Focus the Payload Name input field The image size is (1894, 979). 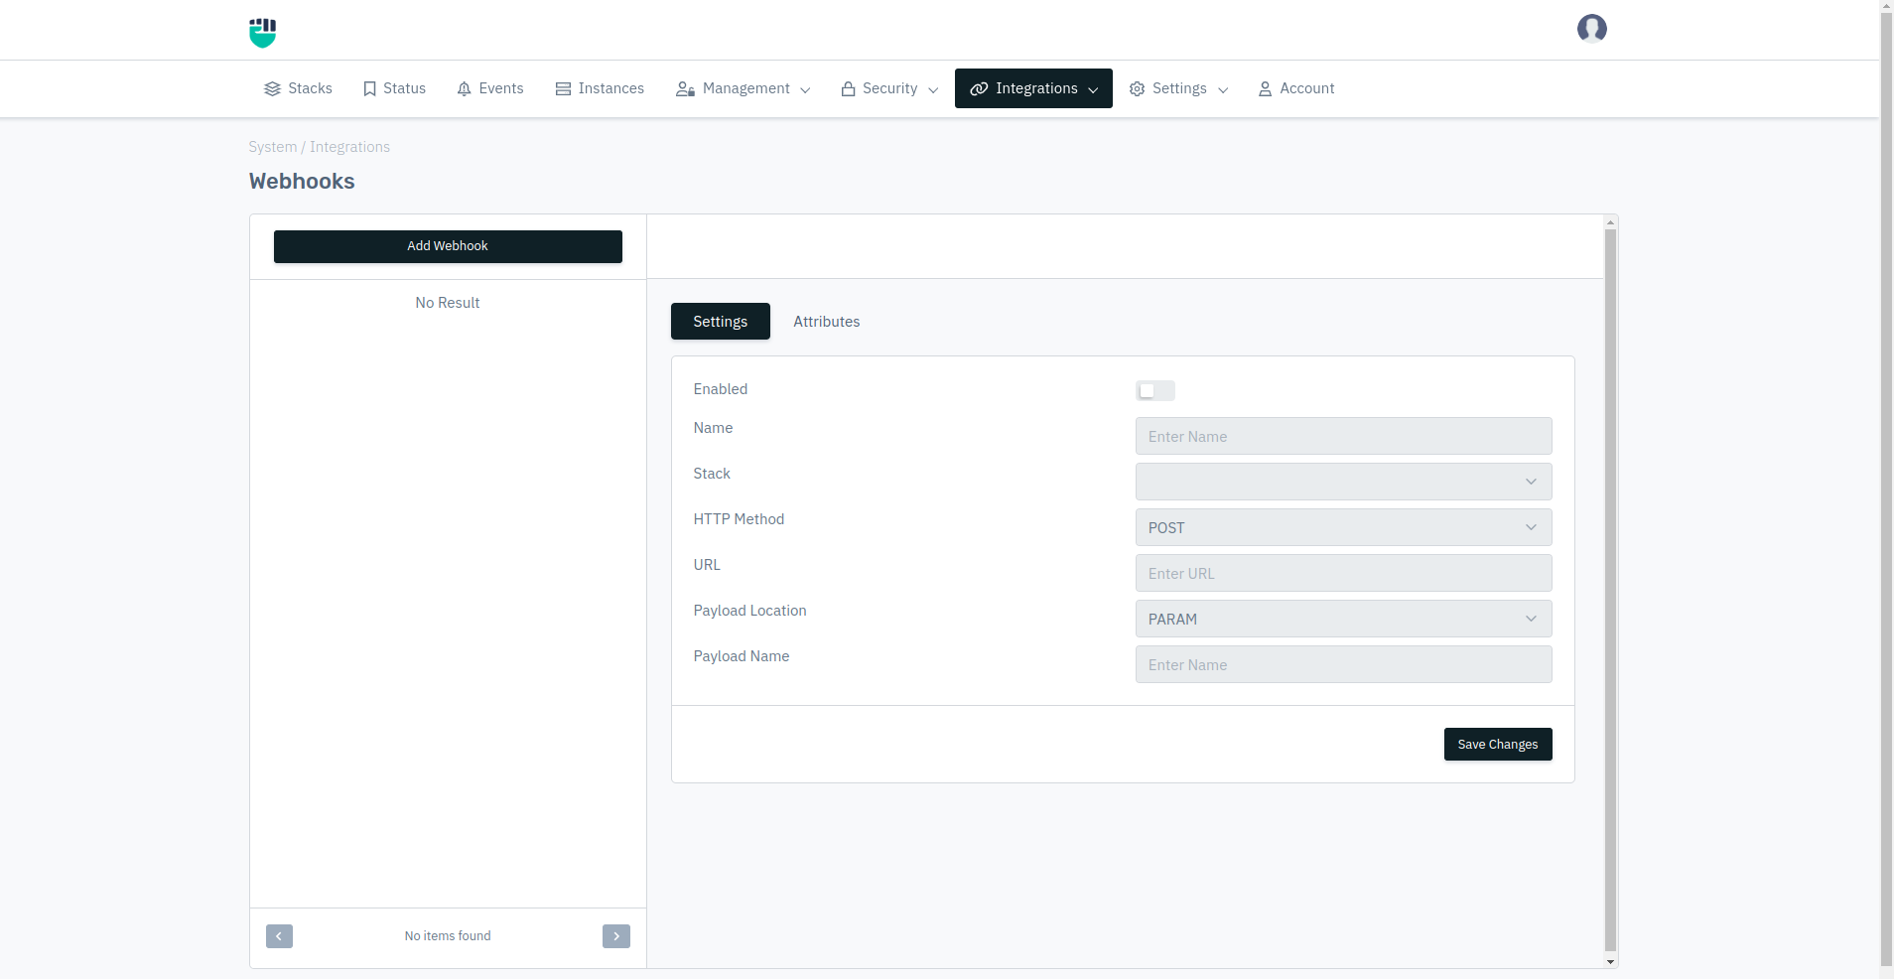pyautogui.click(x=1343, y=664)
